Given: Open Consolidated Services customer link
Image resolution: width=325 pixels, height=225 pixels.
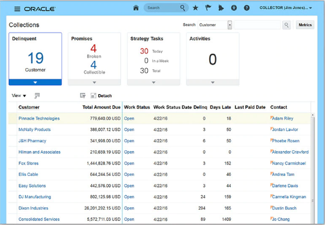Looking at the screenshot, I should click(x=39, y=219).
